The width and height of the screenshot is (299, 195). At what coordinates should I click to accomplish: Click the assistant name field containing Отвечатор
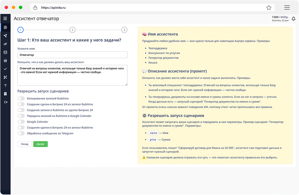click(x=72, y=55)
